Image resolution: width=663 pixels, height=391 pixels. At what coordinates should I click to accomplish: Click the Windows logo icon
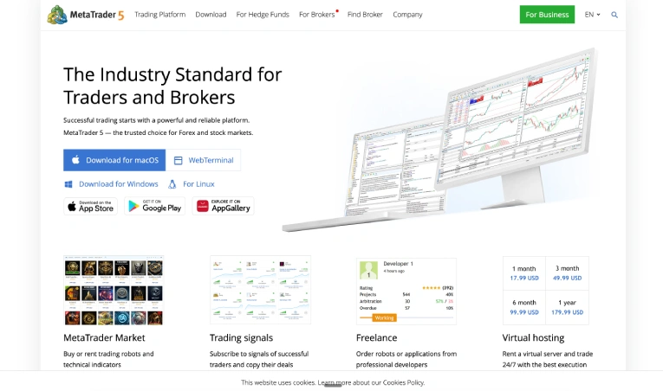click(x=68, y=184)
